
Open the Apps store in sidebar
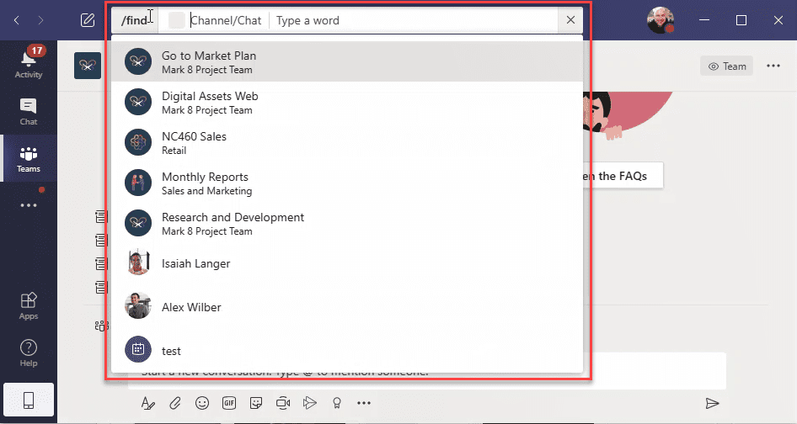tap(29, 305)
